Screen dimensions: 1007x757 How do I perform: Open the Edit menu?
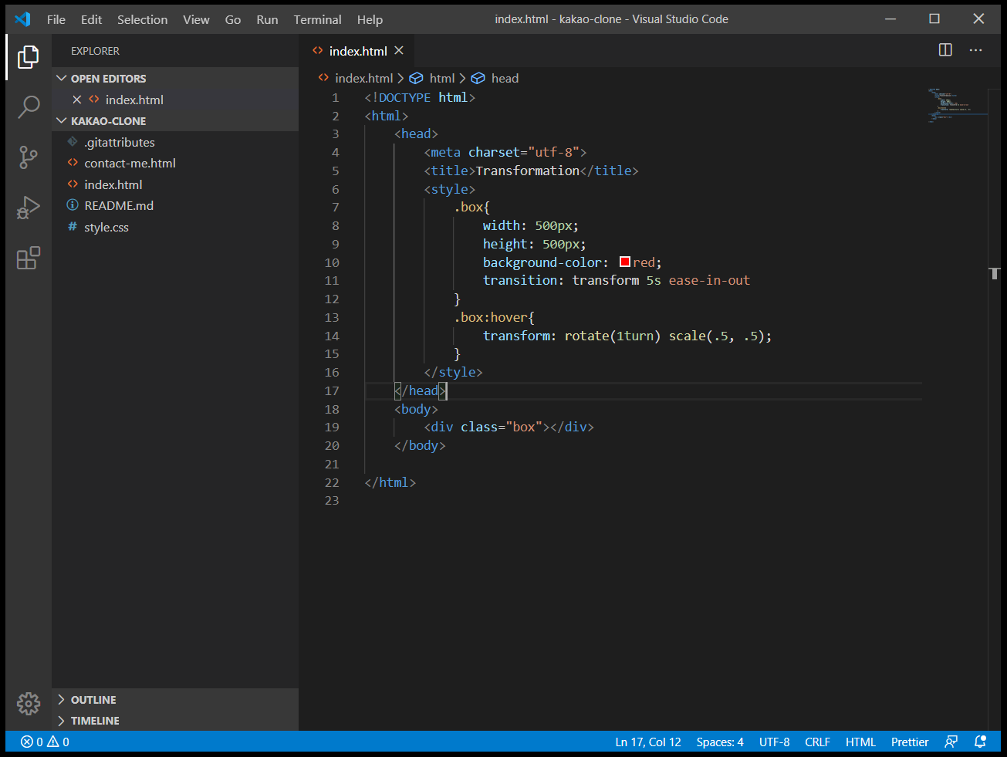click(x=91, y=19)
